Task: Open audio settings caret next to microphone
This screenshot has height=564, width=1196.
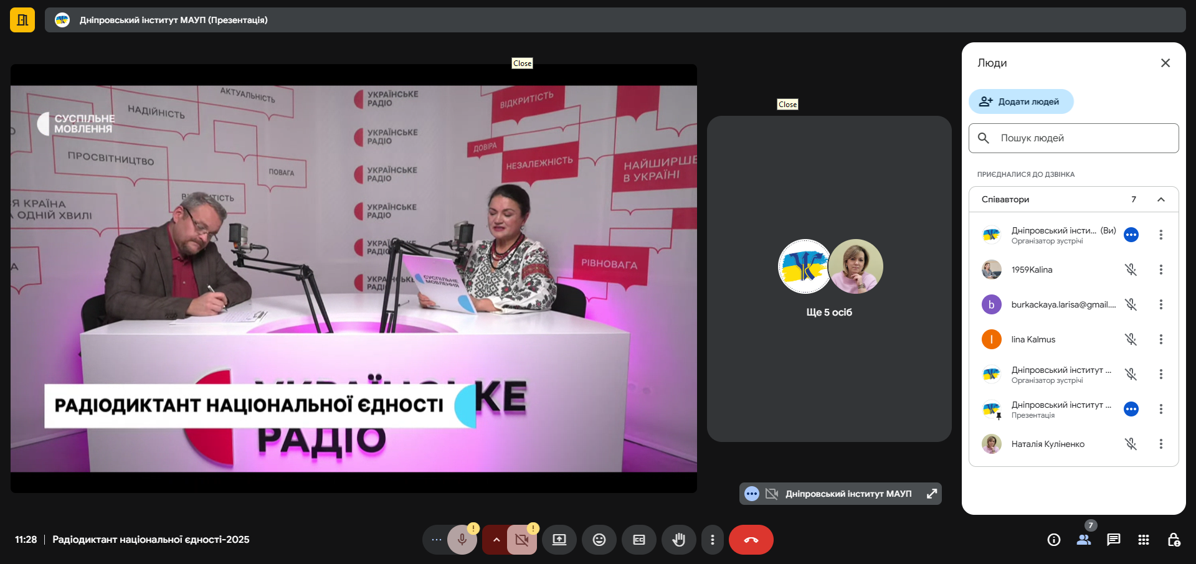Action: coord(496,540)
